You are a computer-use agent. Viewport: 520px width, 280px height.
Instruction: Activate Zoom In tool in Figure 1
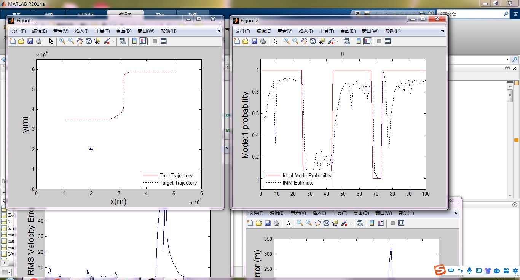click(62, 41)
